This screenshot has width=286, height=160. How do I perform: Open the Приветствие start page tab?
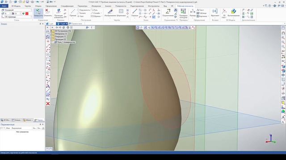click(76, 24)
